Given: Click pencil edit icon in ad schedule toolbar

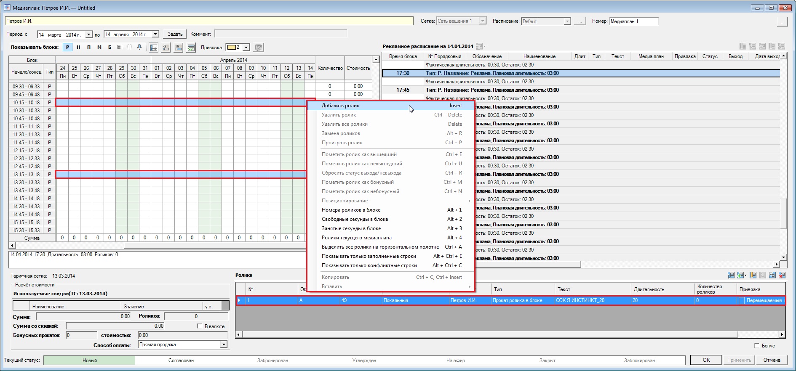Looking at the screenshot, I should click(x=772, y=46).
